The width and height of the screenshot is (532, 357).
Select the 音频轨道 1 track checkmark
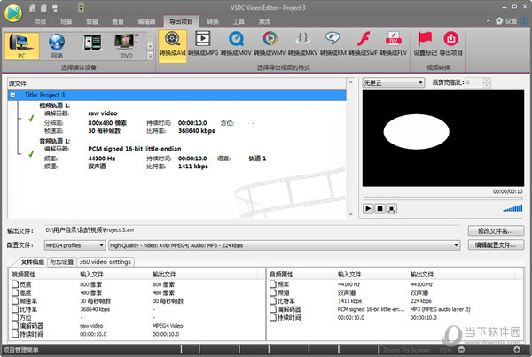(31, 153)
